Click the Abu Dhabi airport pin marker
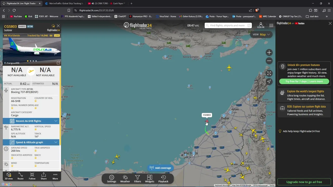 [x=194, y=153]
